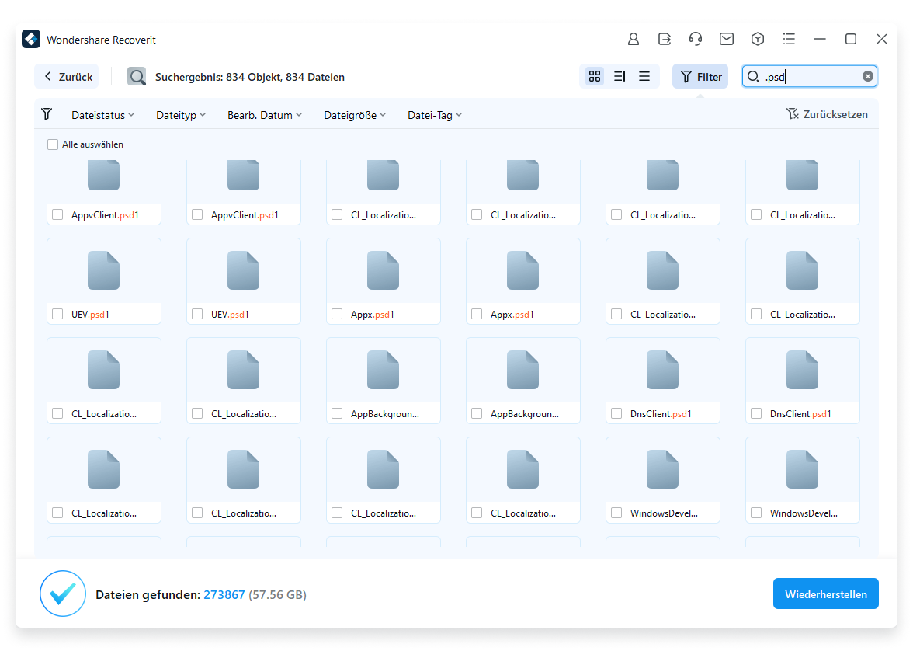Click the sign-out export icon in title bar

665,39
